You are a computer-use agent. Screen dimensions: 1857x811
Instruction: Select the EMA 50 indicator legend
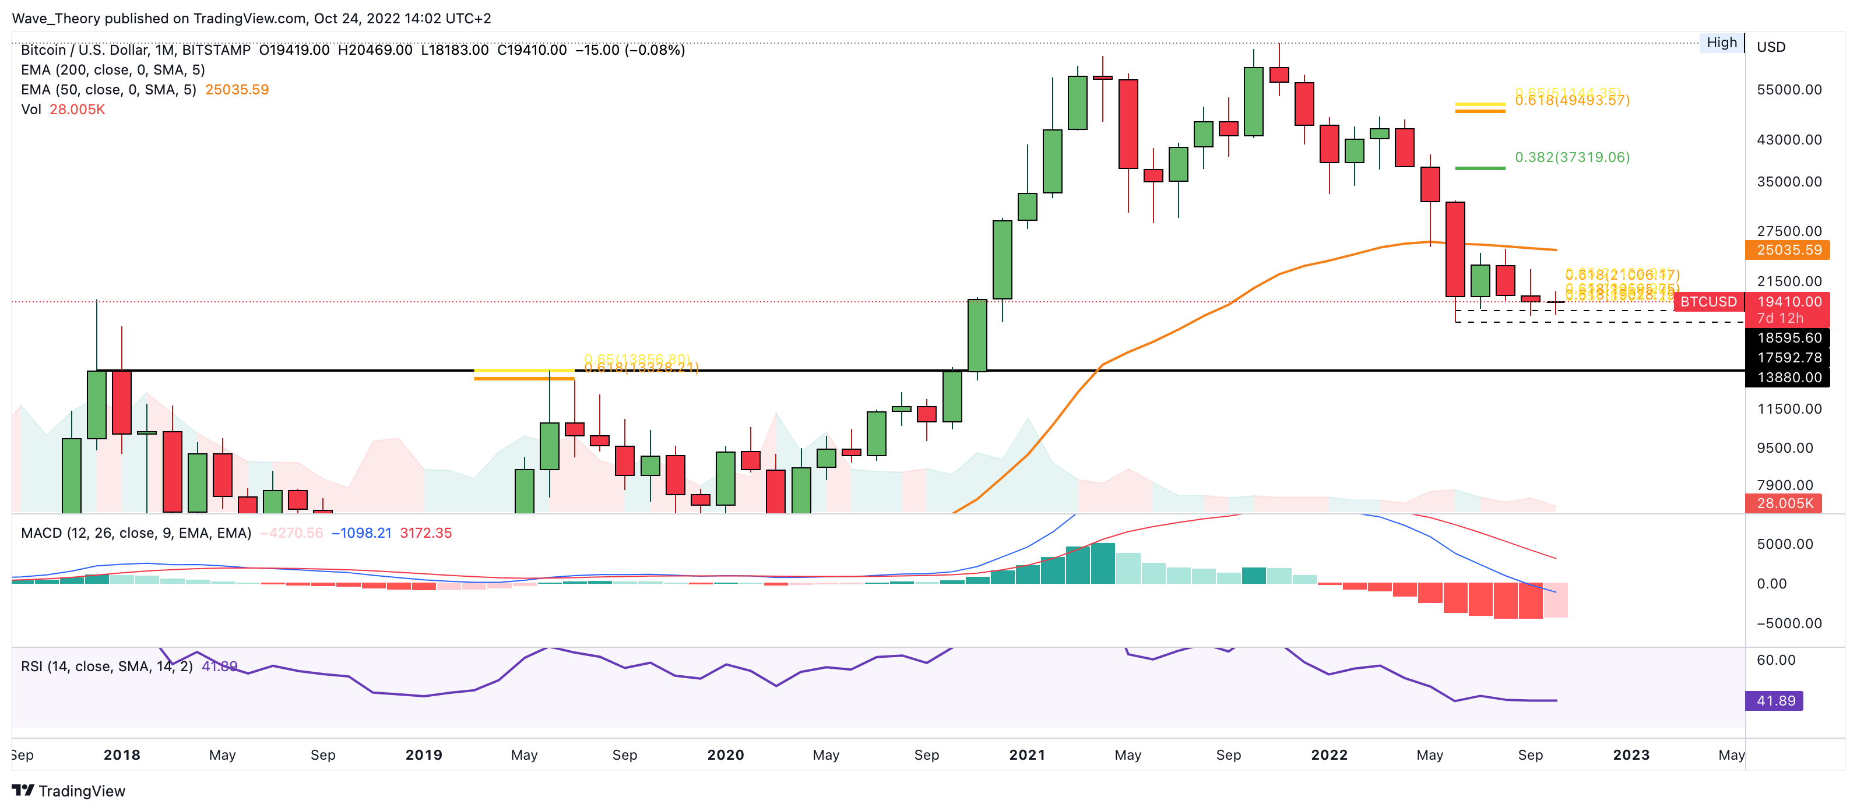pos(108,89)
